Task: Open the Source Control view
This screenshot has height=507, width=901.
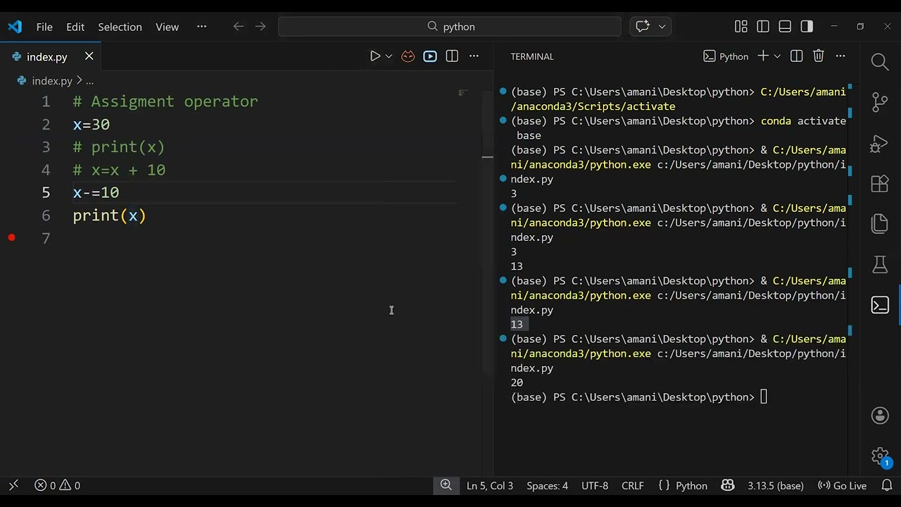Action: click(880, 102)
